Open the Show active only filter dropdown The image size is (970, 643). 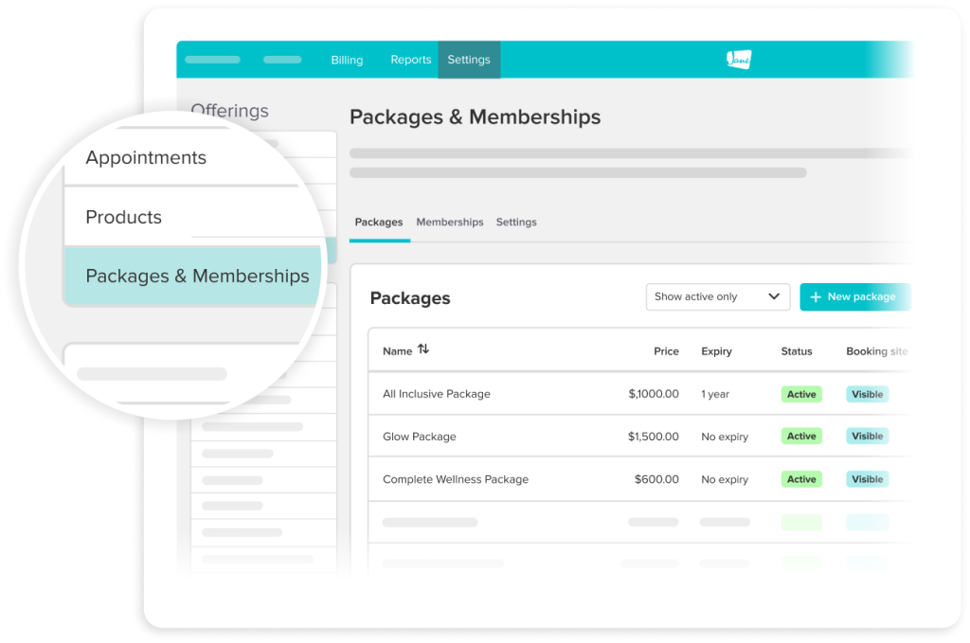[717, 296]
